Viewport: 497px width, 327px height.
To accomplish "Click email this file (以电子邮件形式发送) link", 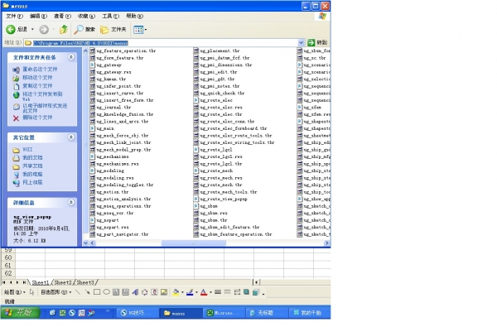I will point(45,108).
